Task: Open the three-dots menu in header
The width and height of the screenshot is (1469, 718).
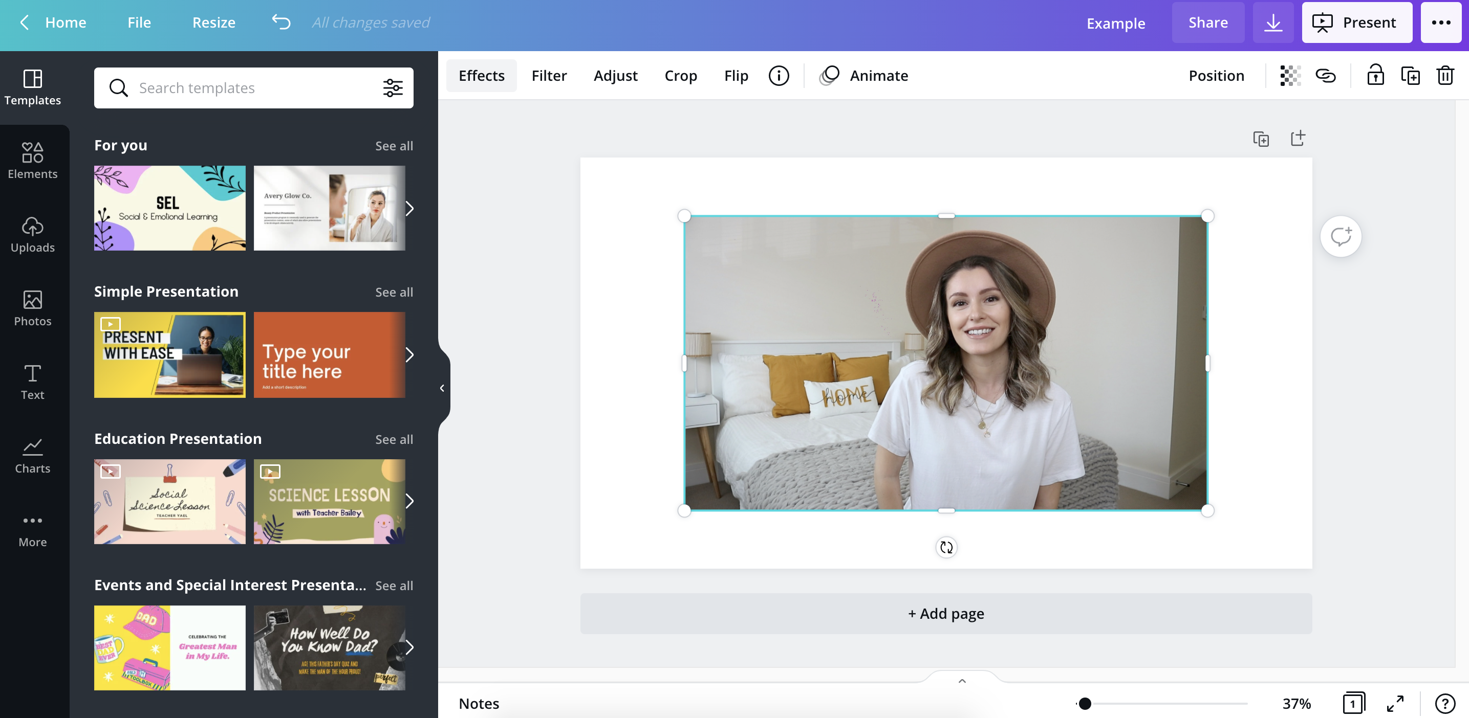Action: [x=1440, y=23]
